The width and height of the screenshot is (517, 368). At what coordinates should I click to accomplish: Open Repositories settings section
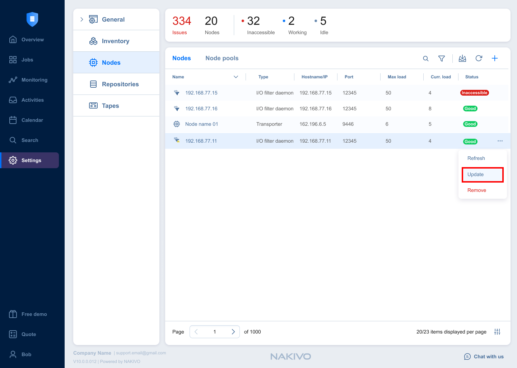(120, 84)
